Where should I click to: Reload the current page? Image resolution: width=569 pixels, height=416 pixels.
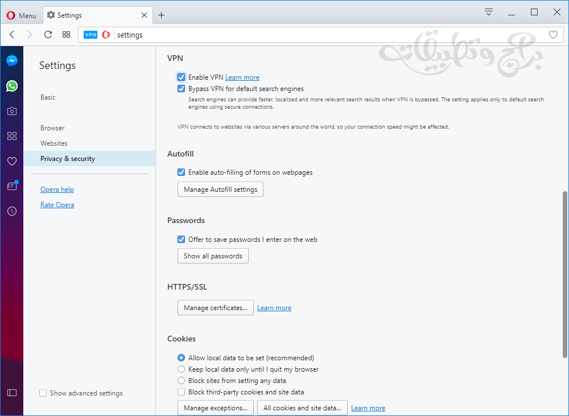coord(48,35)
